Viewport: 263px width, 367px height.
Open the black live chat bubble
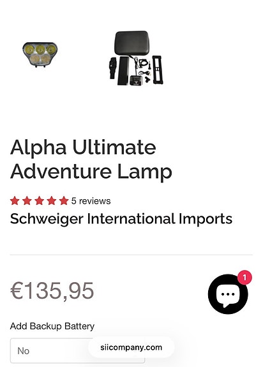click(x=228, y=294)
